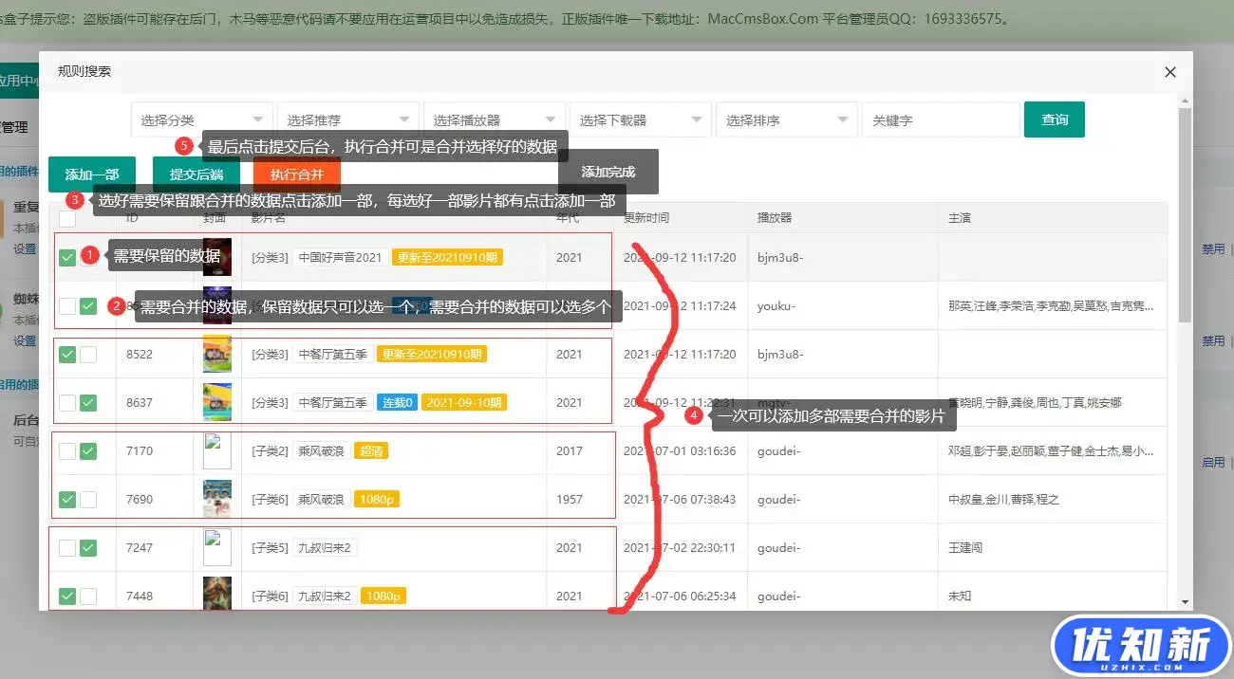
Task: Click the ID 8637 cell
Action: point(140,403)
